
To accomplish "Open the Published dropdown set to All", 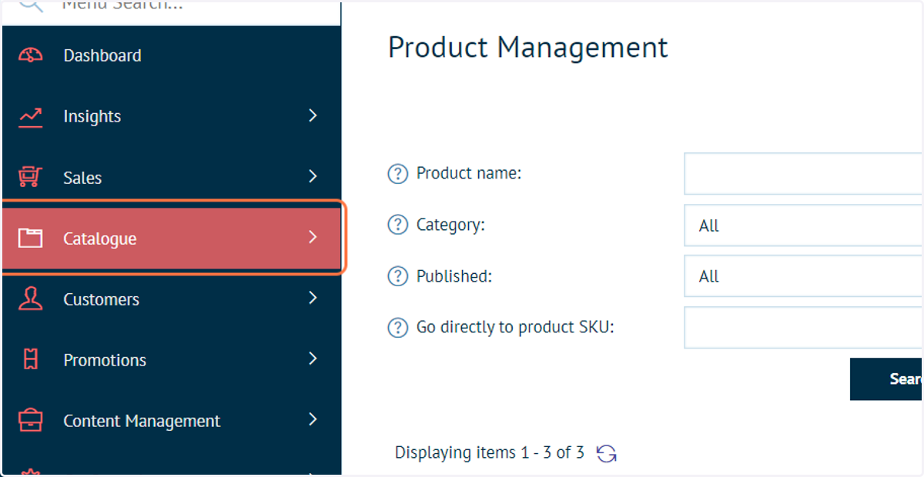I will coord(803,276).
